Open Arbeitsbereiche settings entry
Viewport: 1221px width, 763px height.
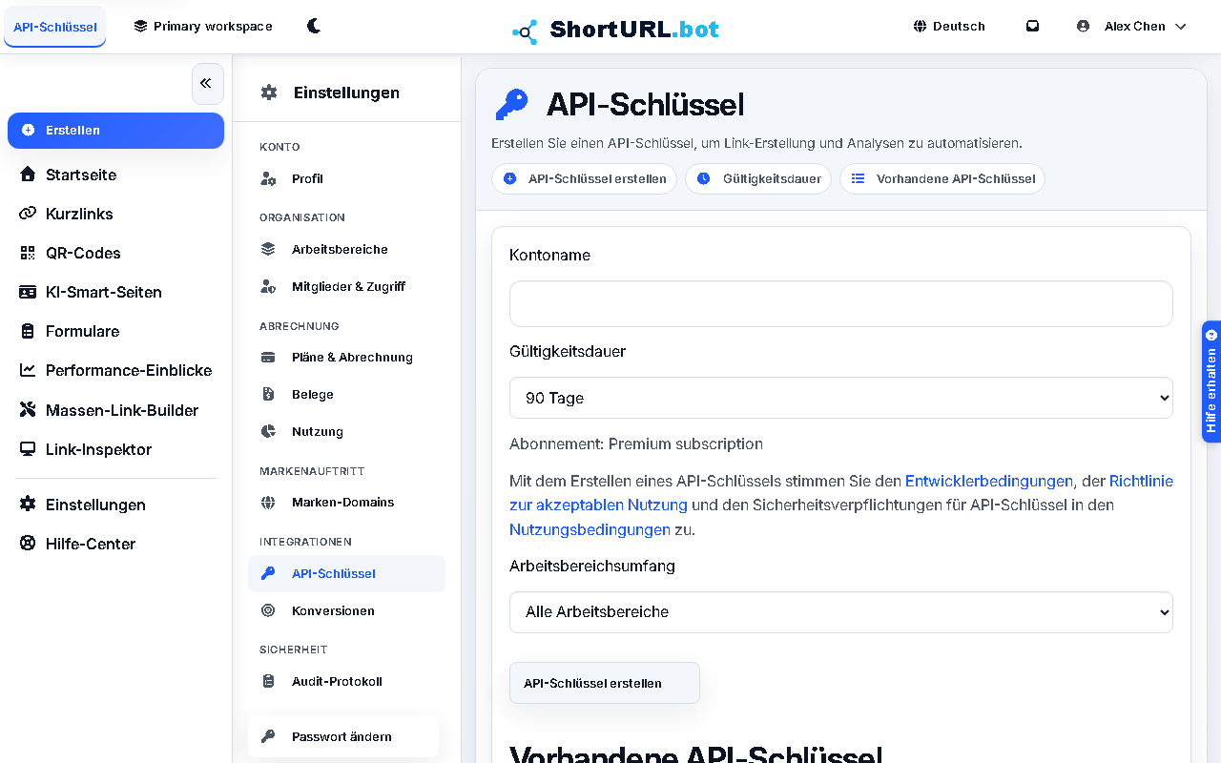pos(346,249)
